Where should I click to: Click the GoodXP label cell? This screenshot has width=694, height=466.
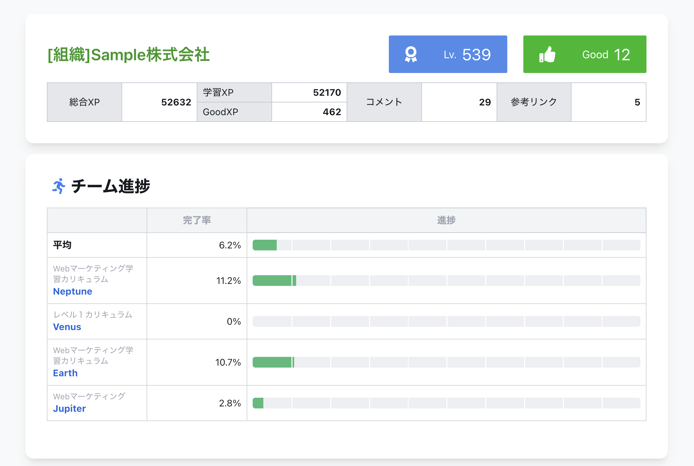tap(234, 112)
